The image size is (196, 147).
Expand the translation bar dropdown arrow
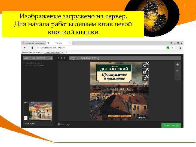coord(63,52)
